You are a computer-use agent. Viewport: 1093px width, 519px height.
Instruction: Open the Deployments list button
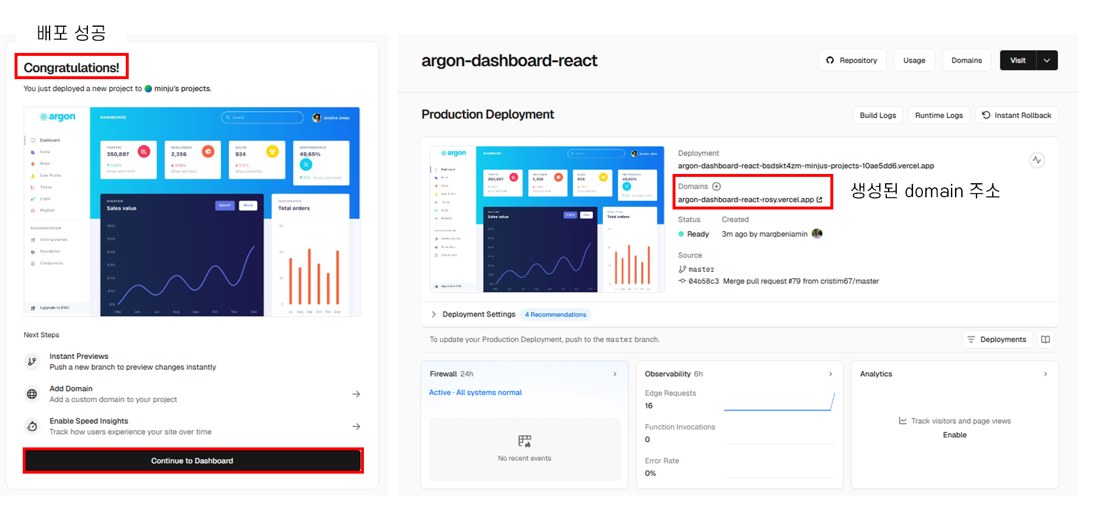pyautogui.click(x=997, y=339)
